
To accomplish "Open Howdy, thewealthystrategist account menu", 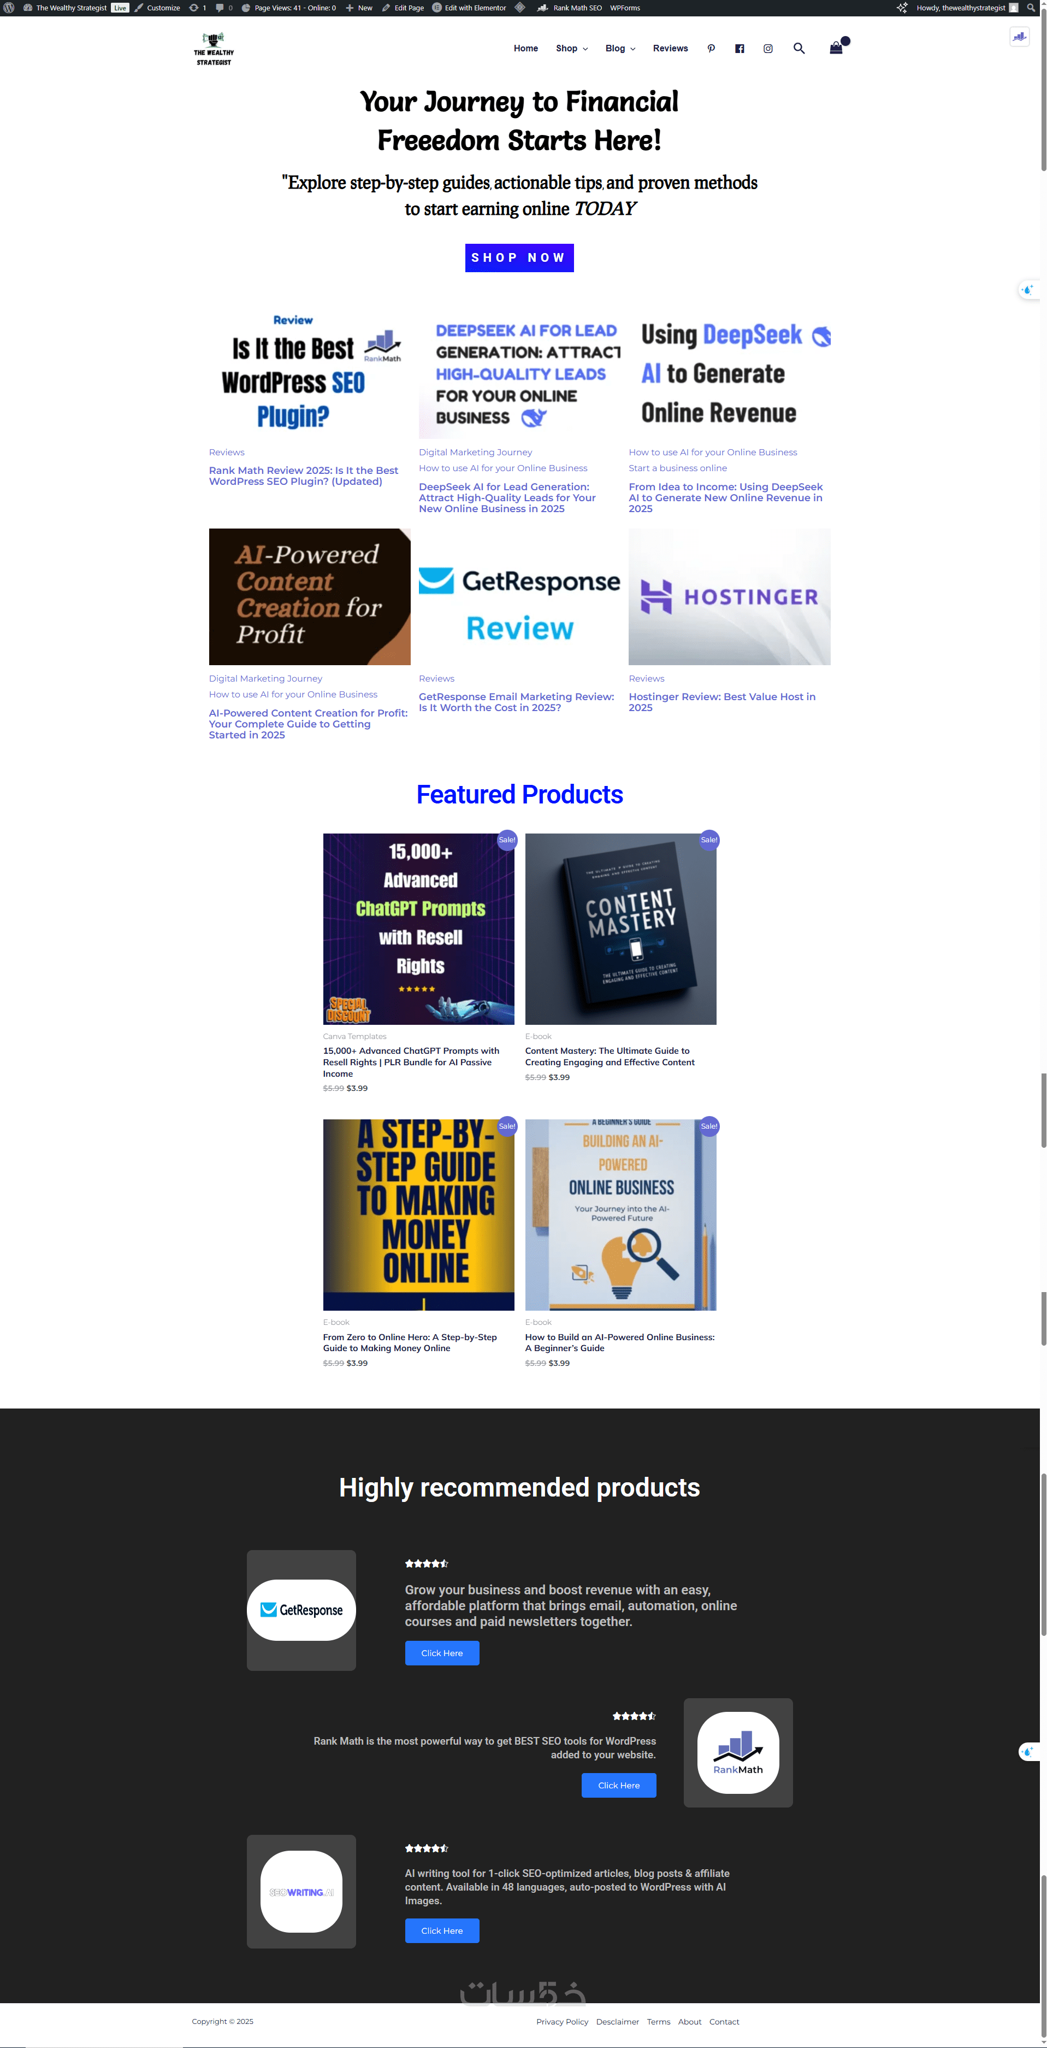I will 967,8.
